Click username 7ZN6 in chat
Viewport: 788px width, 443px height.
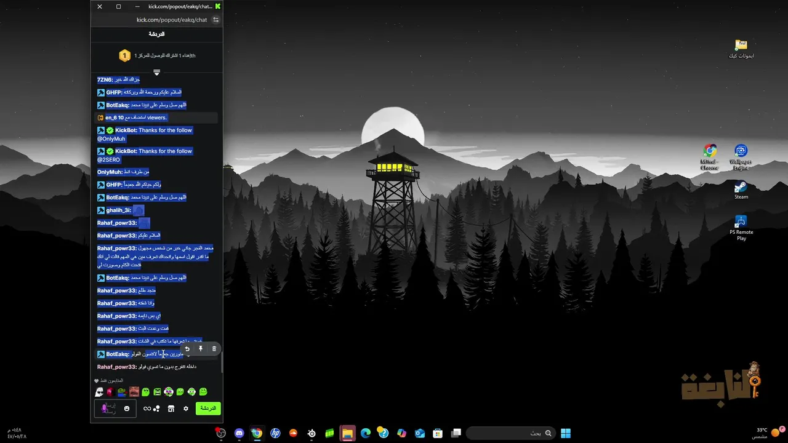[x=105, y=80]
